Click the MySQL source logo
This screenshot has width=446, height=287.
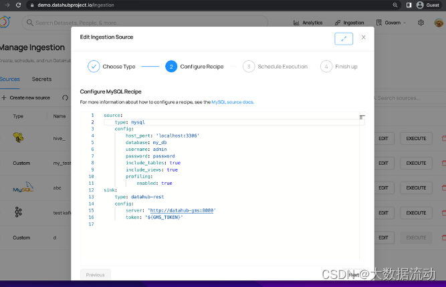(23, 187)
